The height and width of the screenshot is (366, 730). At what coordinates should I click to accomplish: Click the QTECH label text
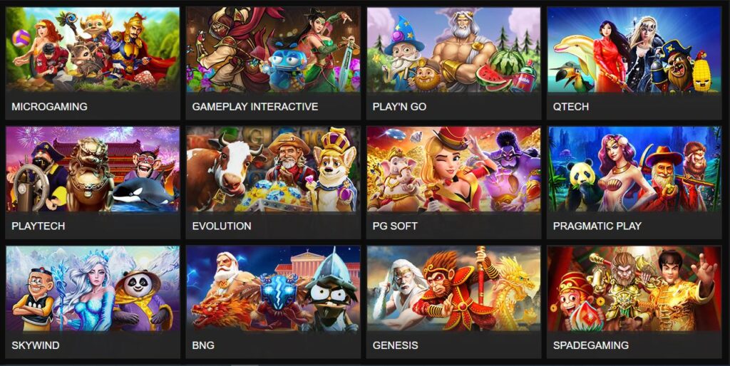tap(571, 107)
